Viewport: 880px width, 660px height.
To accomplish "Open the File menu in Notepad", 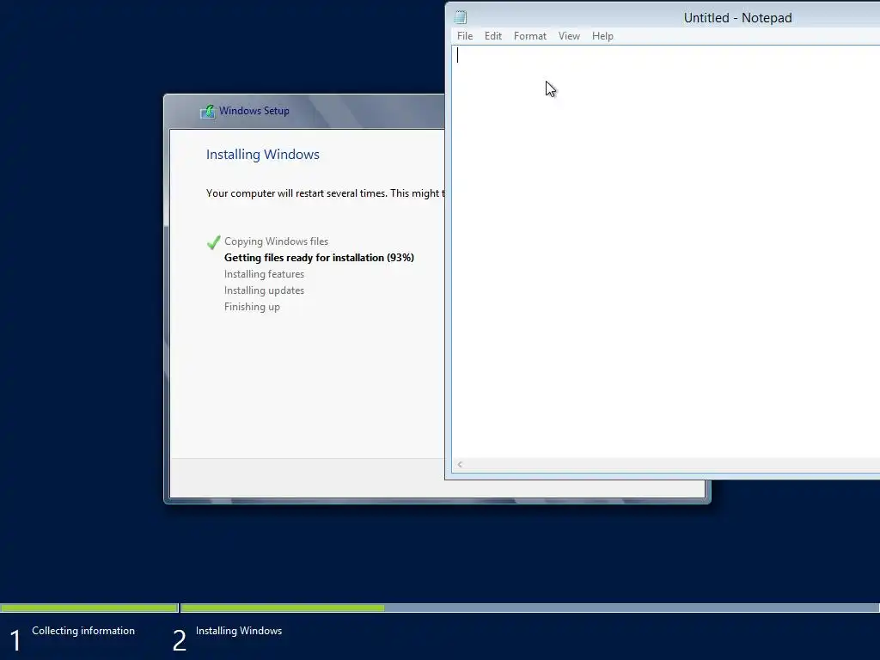I will (x=465, y=36).
